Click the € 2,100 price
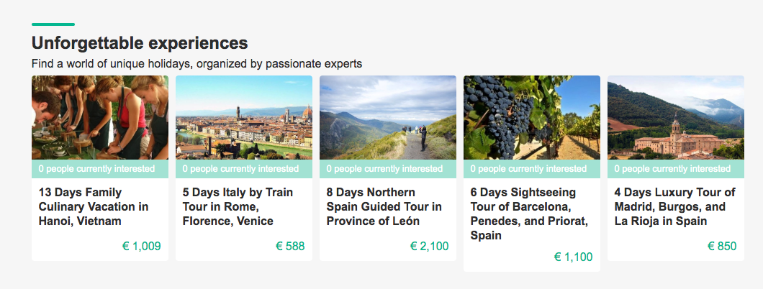The width and height of the screenshot is (763, 289). pyautogui.click(x=429, y=247)
